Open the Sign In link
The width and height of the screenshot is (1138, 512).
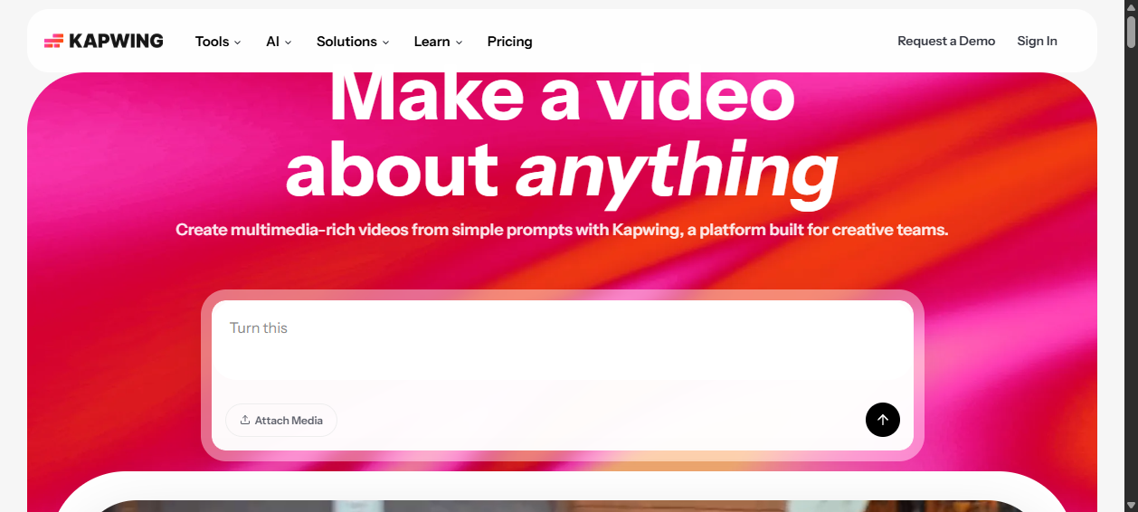(1037, 41)
